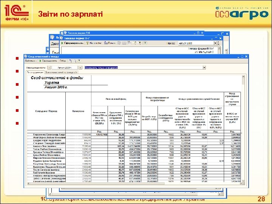Select the row for Тесля Світлана Іванівна
272x204 pixels.
[134, 170]
